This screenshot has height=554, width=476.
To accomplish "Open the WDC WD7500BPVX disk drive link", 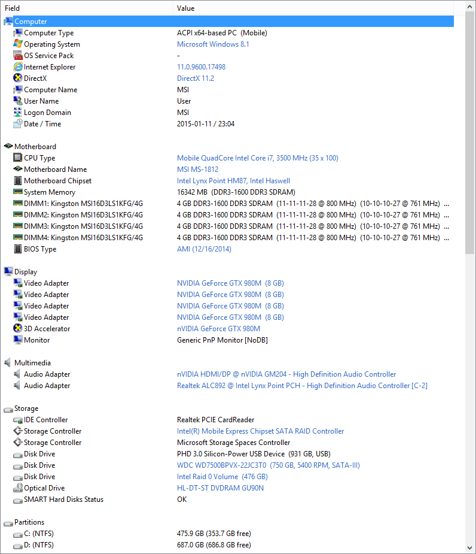I will [268, 465].
